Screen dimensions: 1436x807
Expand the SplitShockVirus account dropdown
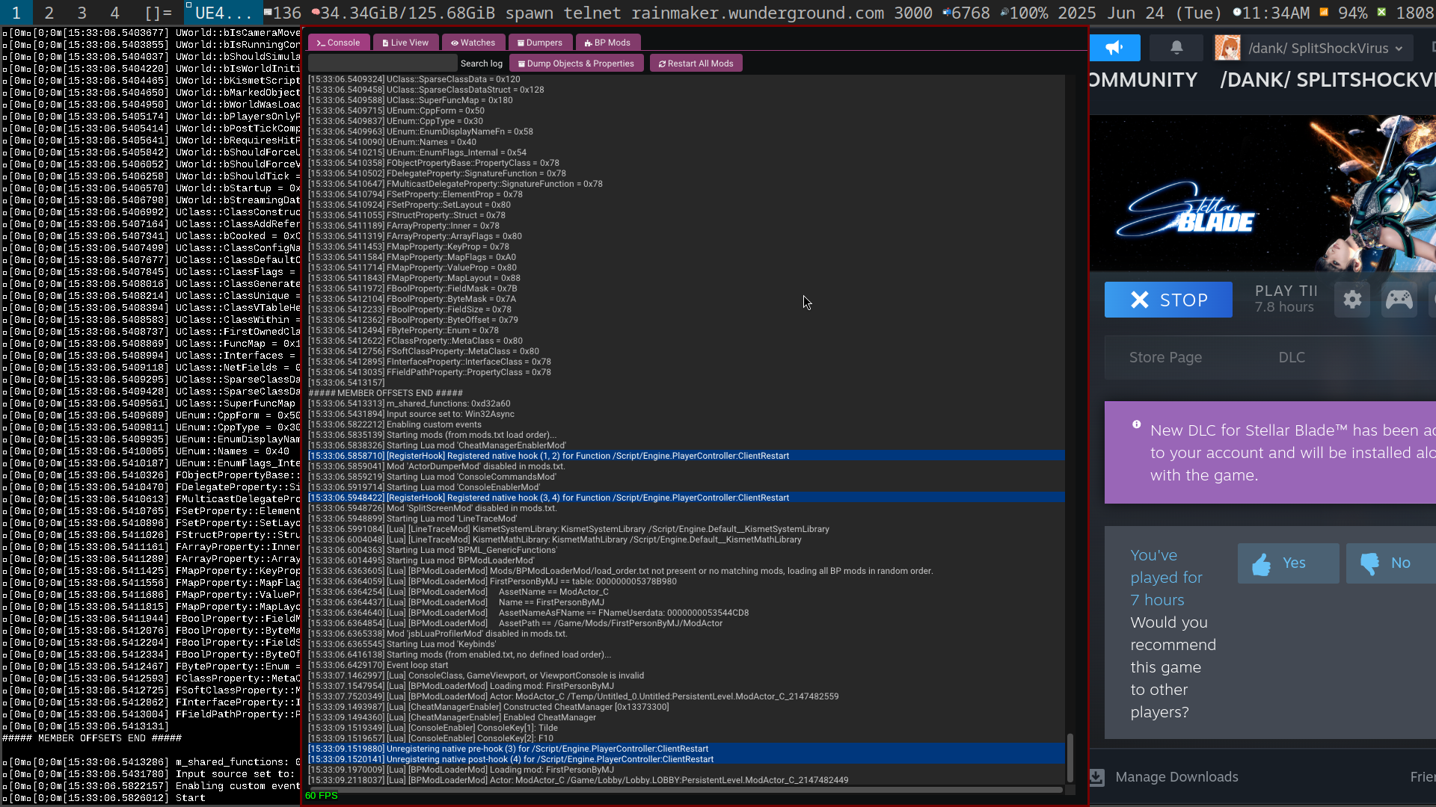[1399, 49]
